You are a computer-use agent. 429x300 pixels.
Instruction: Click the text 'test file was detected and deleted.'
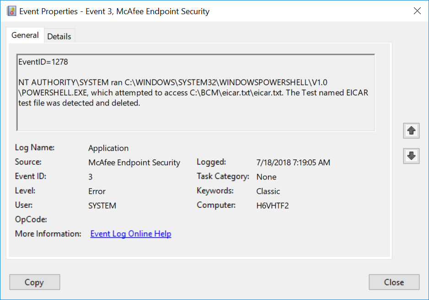coord(79,103)
